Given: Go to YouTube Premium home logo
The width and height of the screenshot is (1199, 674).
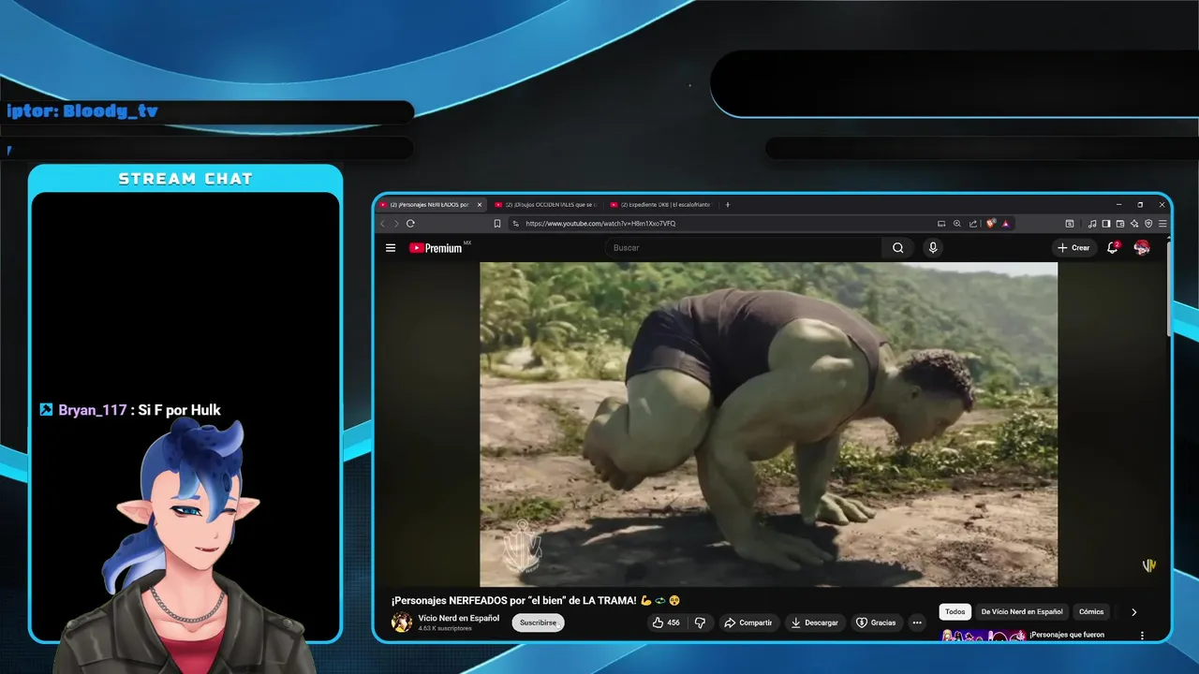Looking at the screenshot, I should [x=437, y=248].
